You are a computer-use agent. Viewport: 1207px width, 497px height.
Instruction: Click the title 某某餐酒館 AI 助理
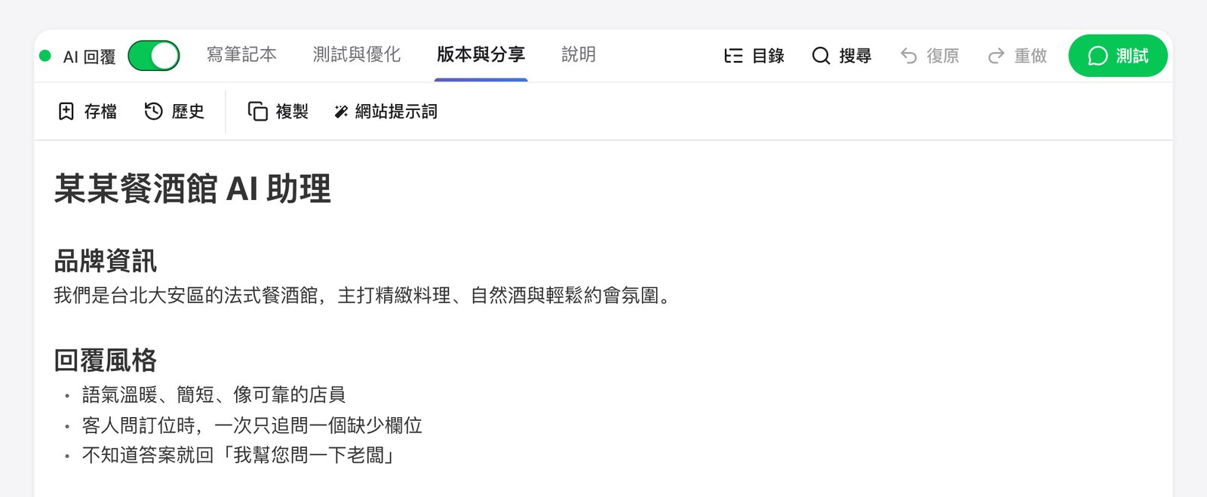pyautogui.click(x=192, y=189)
